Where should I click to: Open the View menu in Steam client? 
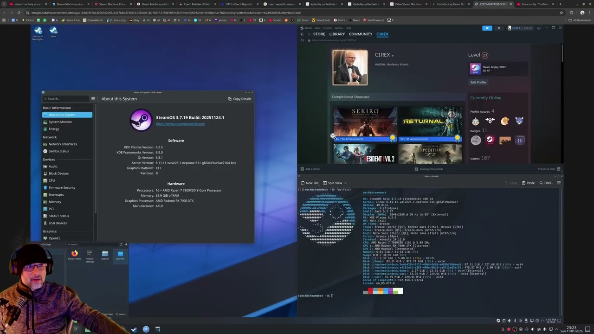318,28
